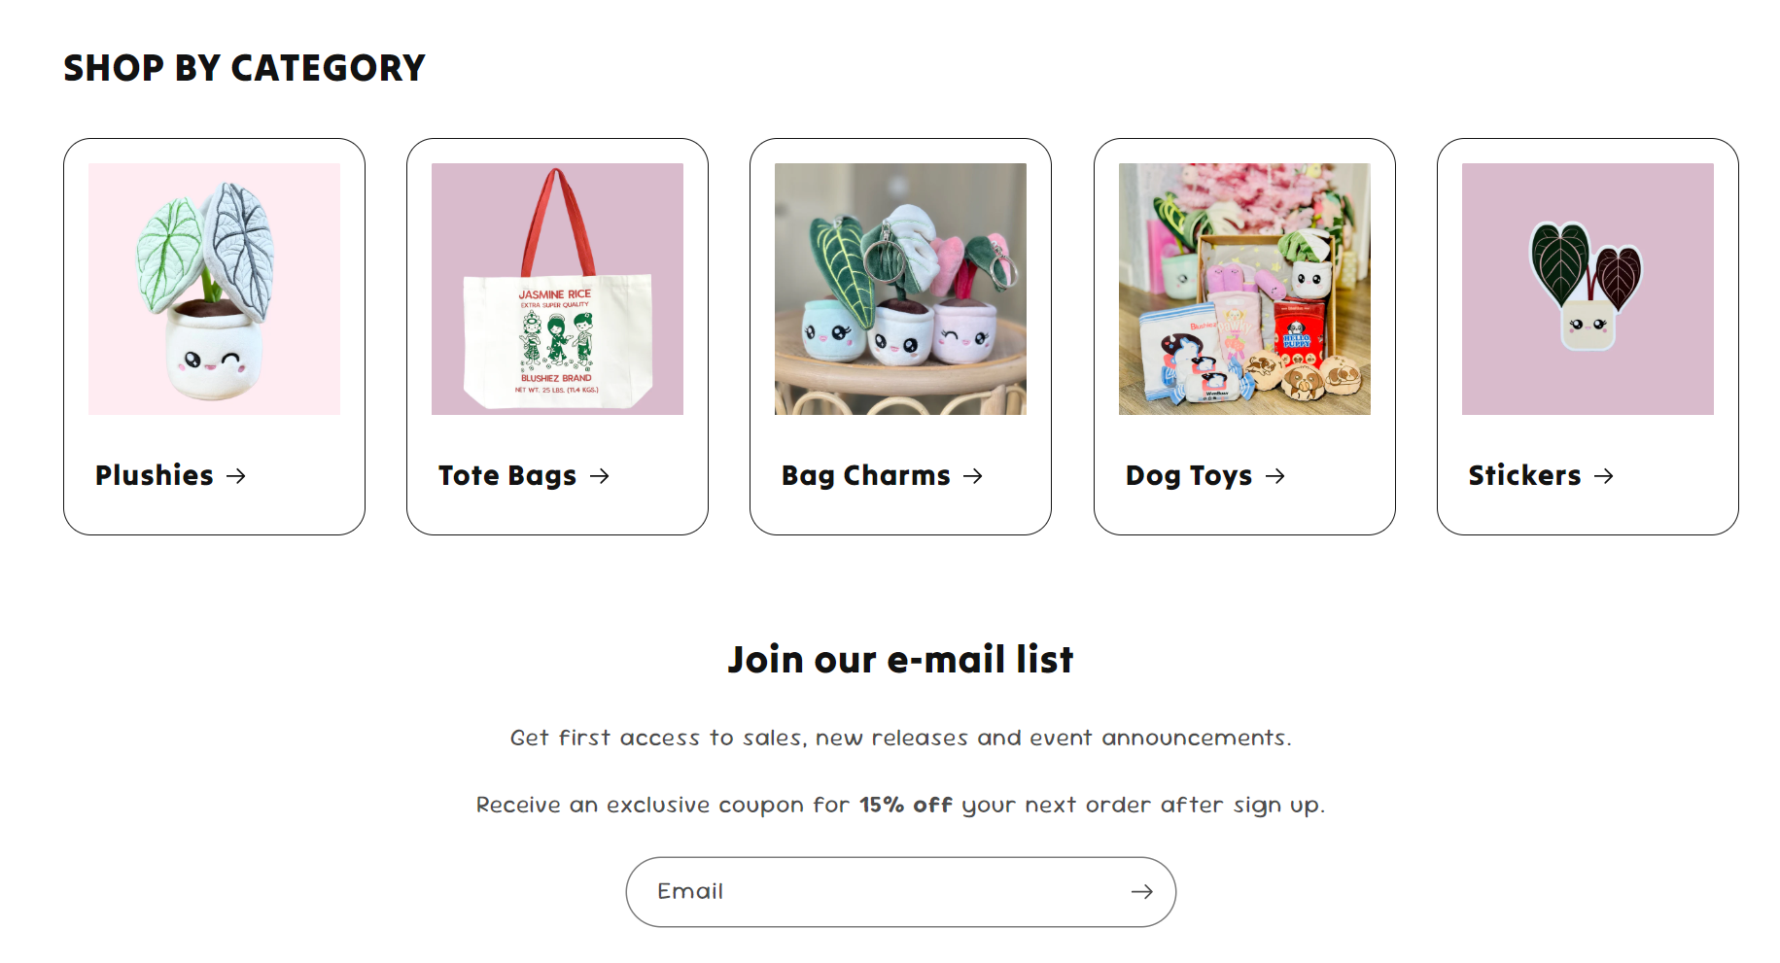Open the Stickers category link

(x=1523, y=476)
